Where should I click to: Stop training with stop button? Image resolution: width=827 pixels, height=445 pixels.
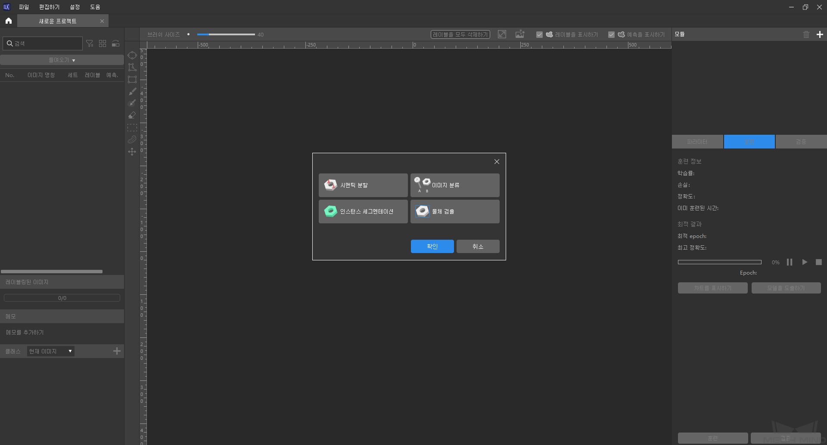[x=819, y=262]
